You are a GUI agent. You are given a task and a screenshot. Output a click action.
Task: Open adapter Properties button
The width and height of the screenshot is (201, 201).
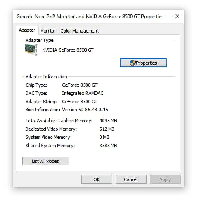143,63
